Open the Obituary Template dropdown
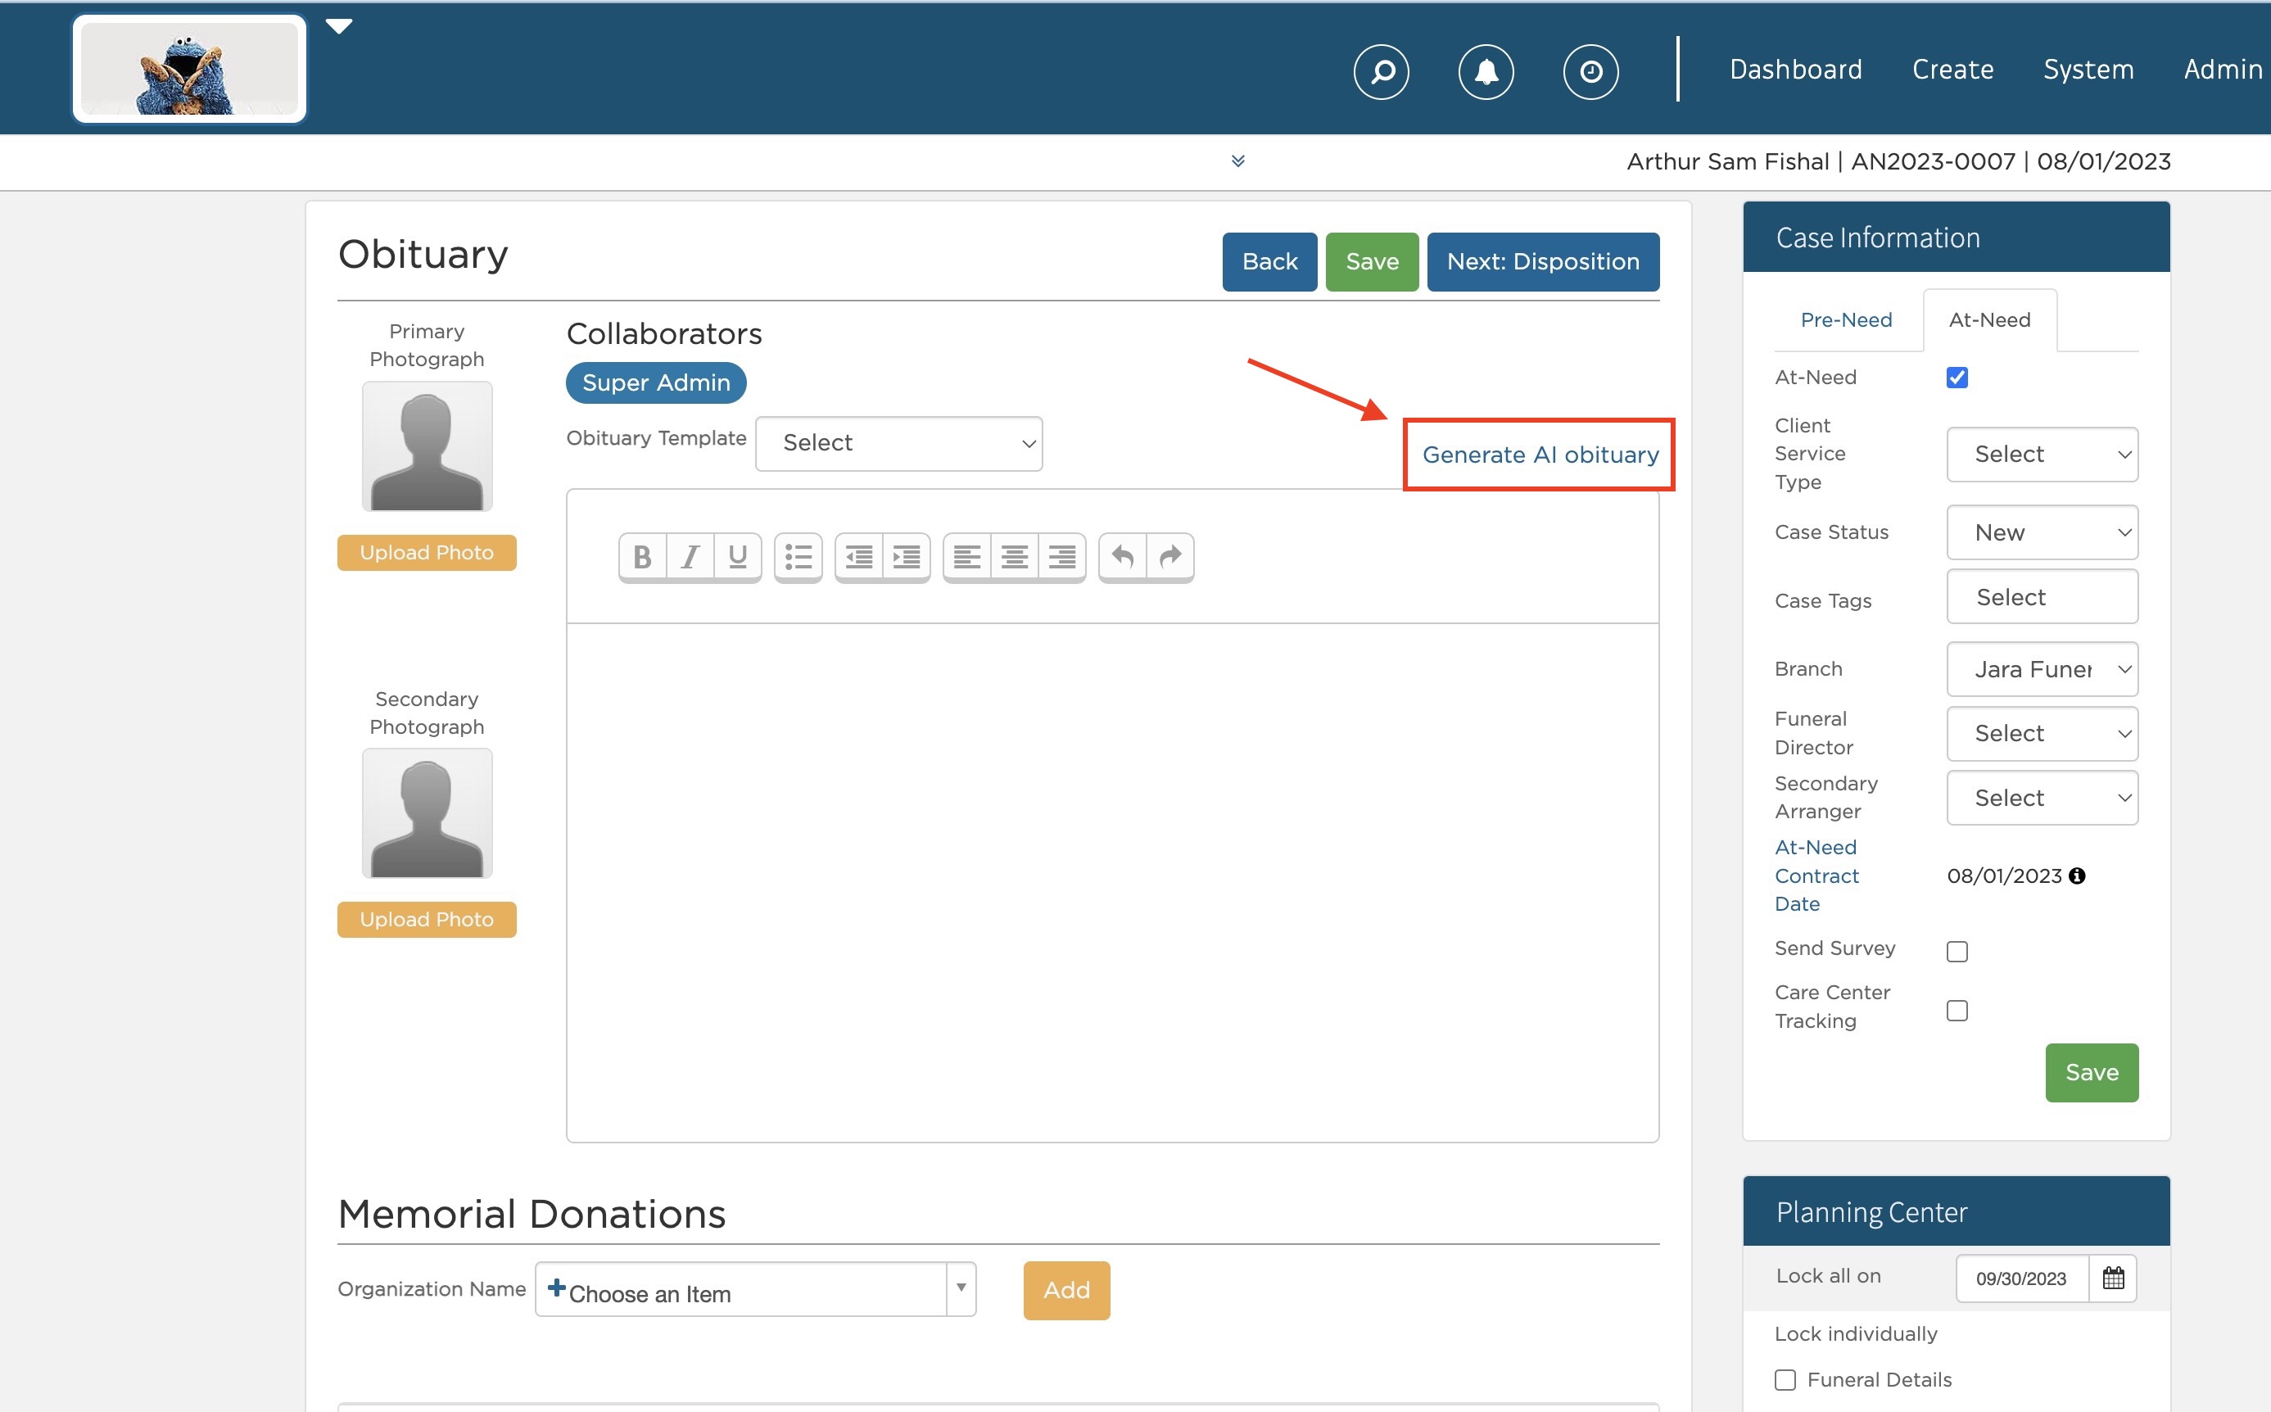The image size is (2271, 1412). tap(898, 442)
